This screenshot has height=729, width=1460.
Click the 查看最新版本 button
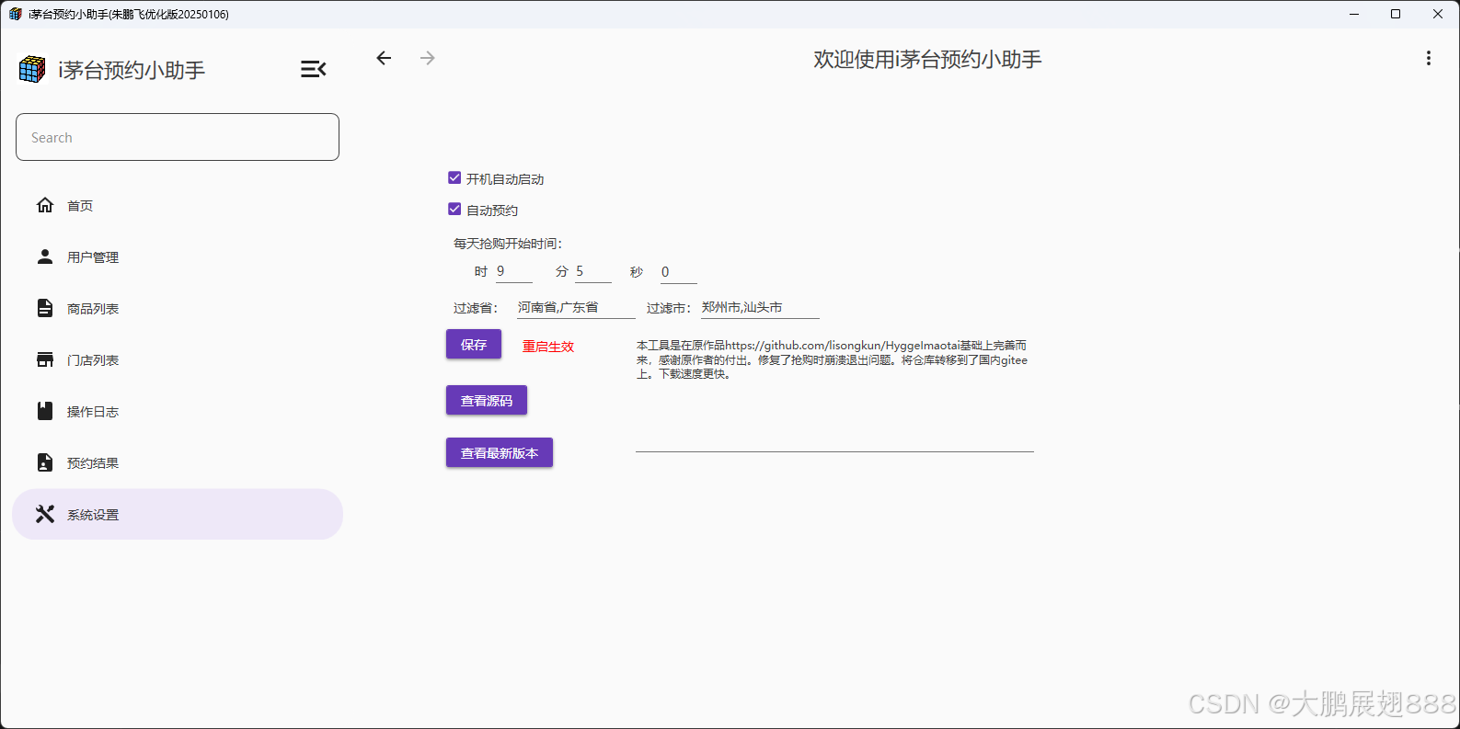[500, 452]
